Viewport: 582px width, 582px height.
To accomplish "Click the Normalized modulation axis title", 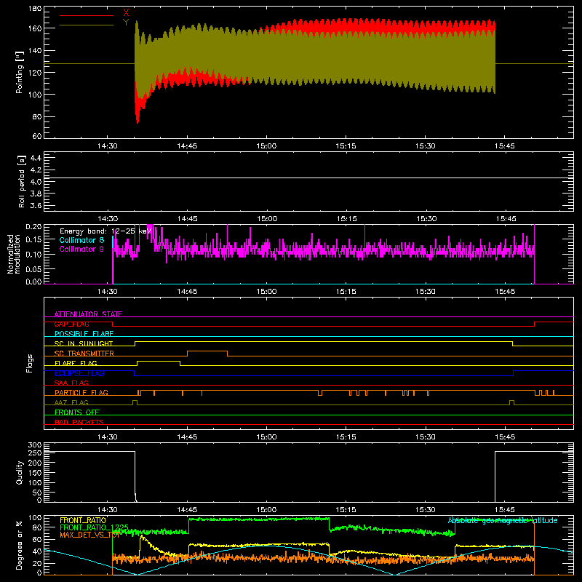I will [14, 254].
